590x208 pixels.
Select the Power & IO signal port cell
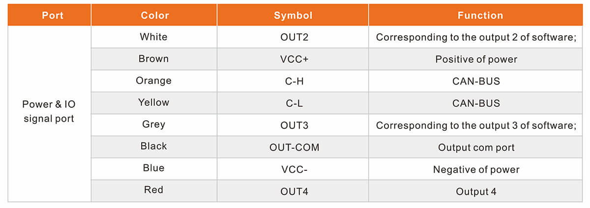pyautogui.click(x=49, y=112)
